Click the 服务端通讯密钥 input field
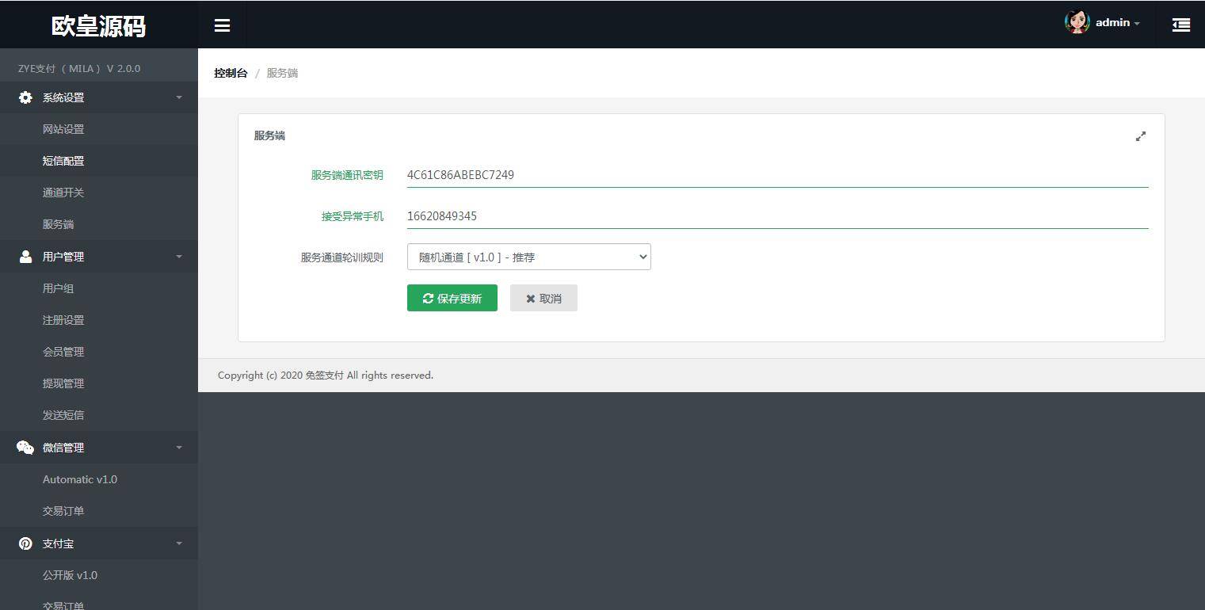This screenshot has width=1205, height=610. point(776,175)
